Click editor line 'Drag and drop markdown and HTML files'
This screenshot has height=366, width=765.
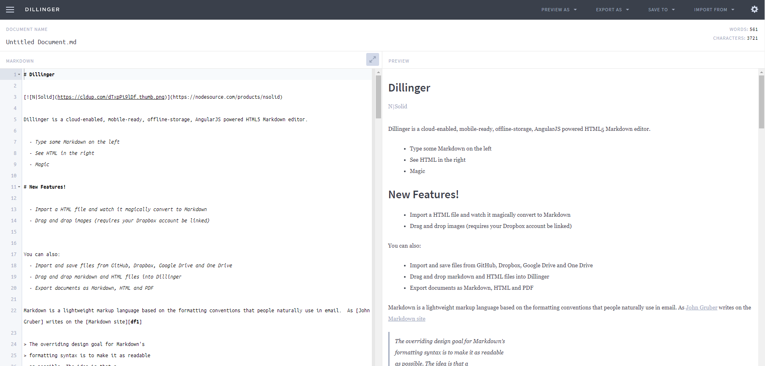coord(105,277)
